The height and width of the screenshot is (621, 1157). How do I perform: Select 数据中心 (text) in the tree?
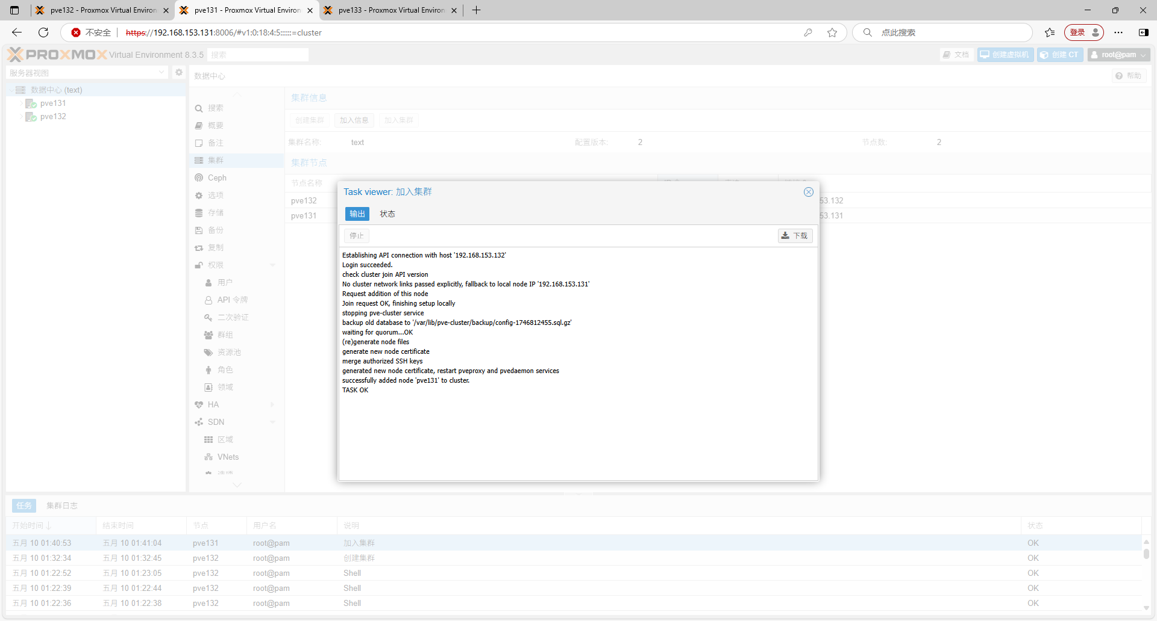point(57,90)
